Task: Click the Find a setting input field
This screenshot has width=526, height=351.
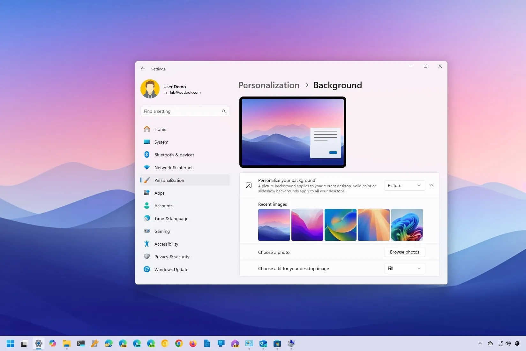Action: [182, 111]
